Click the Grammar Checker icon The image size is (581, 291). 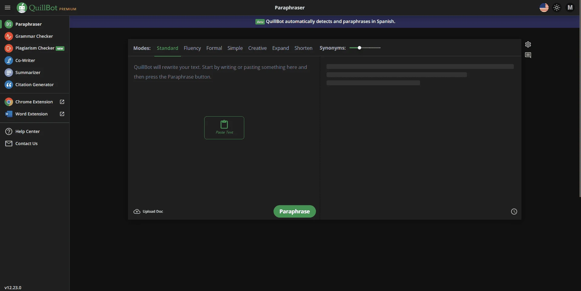click(x=9, y=36)
